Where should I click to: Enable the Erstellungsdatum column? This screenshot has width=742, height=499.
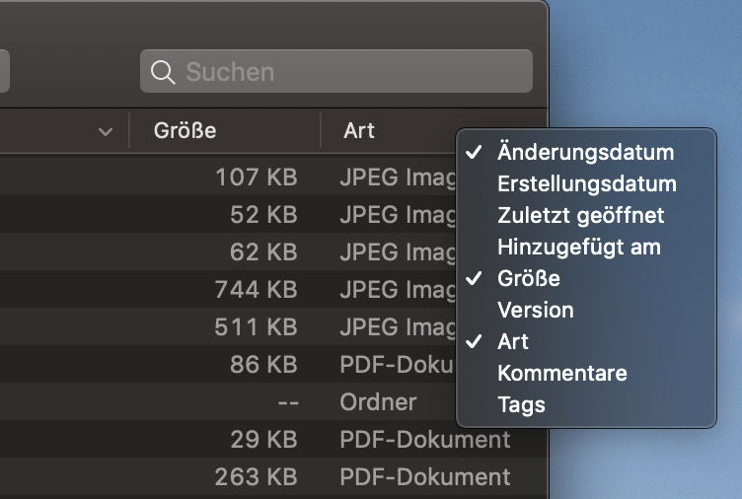[x=586, y=184]
